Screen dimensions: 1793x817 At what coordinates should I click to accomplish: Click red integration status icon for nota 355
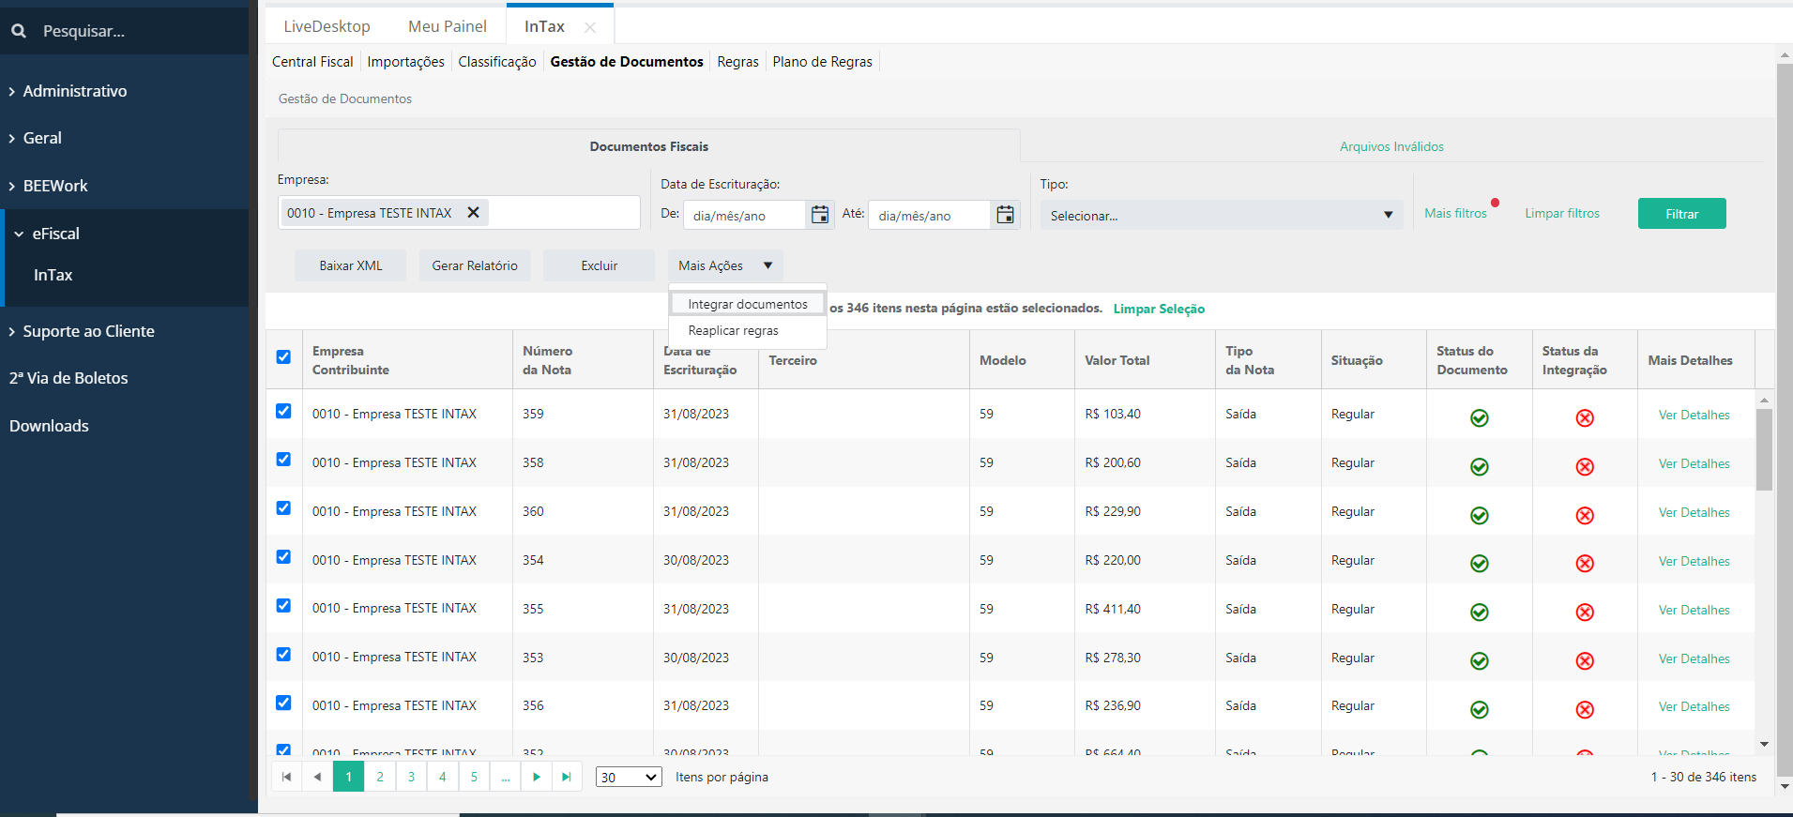click(x=1585, y=612)
